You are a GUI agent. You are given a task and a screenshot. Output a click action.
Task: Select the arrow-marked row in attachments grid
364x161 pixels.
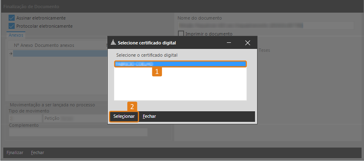pyautogui.click(x=60, y=53)
